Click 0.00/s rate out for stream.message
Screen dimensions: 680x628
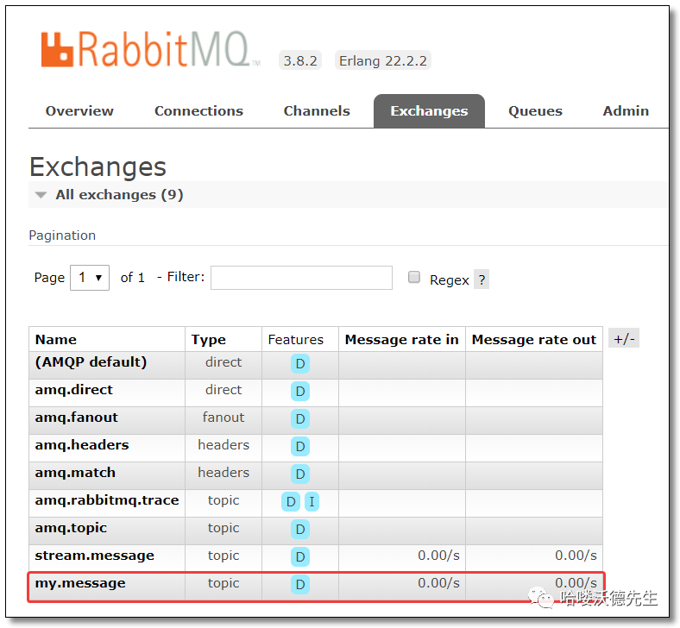tap(576, 556)
